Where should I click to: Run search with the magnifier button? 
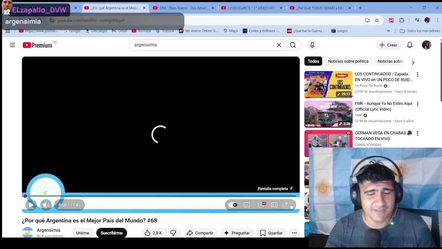293,45
